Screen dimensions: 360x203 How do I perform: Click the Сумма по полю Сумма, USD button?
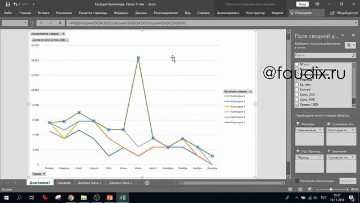point(50,40)
